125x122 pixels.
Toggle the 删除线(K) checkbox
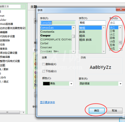(44, 64)
